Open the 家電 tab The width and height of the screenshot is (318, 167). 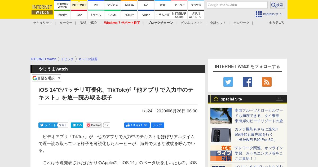(163, 5)
